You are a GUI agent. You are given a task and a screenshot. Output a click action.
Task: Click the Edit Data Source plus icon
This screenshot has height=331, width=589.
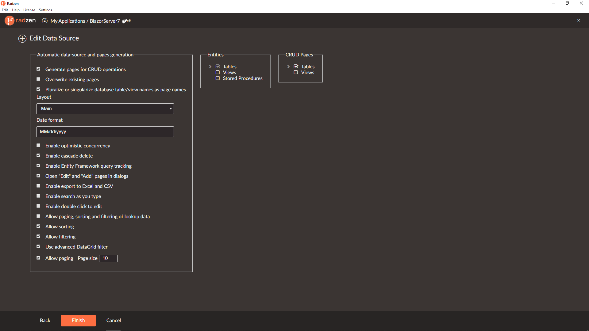pyautogui.click(x=22, y=39)
